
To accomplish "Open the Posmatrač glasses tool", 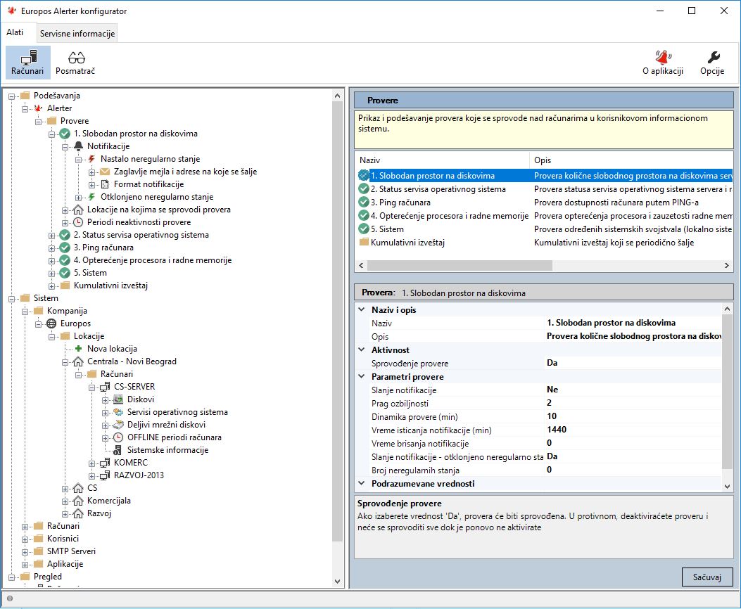I will [x=75, y=63].
